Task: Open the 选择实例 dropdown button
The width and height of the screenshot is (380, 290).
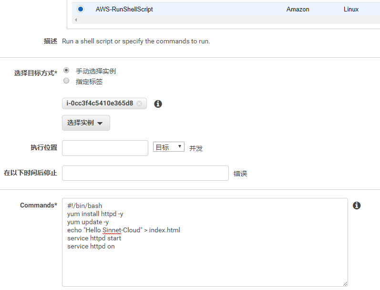Action: click(x=86, y=123)
